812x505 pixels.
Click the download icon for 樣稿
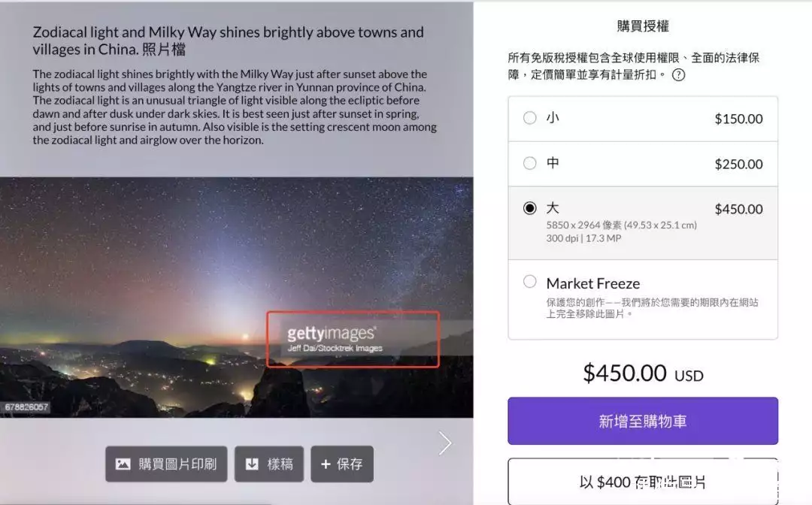[252, 464]
